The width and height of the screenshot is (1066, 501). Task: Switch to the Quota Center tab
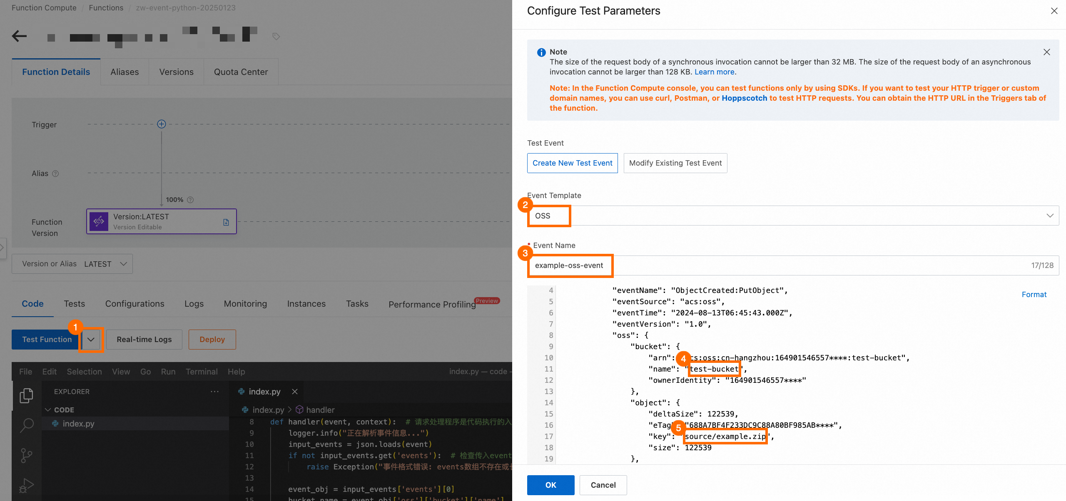click(241, 72)
